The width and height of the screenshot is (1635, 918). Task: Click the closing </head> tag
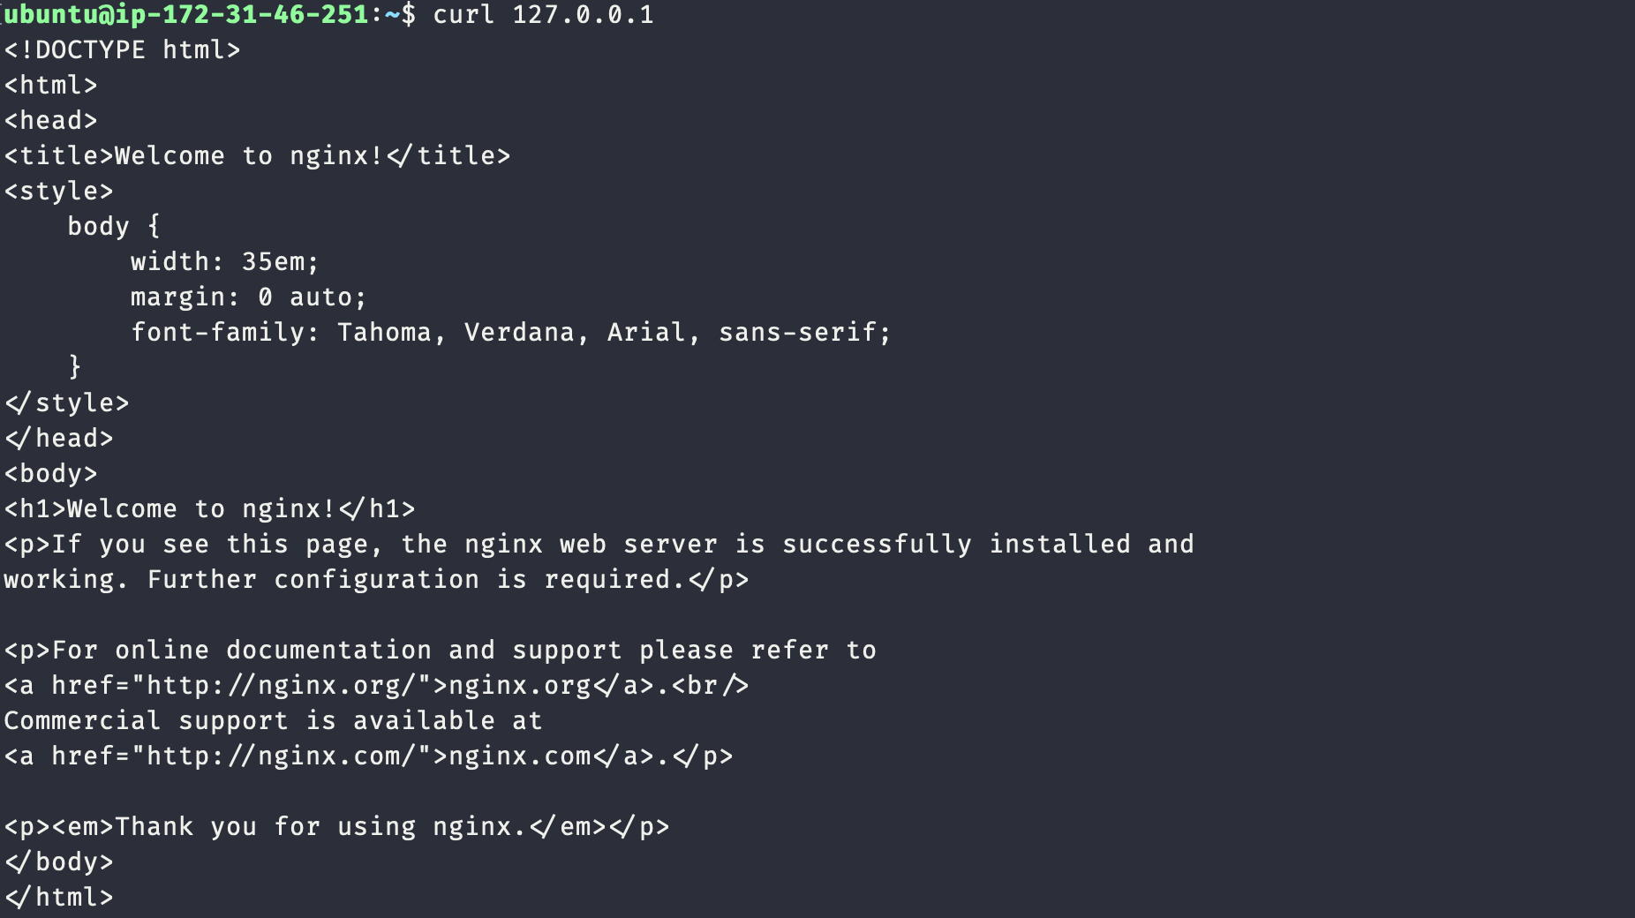59,439
